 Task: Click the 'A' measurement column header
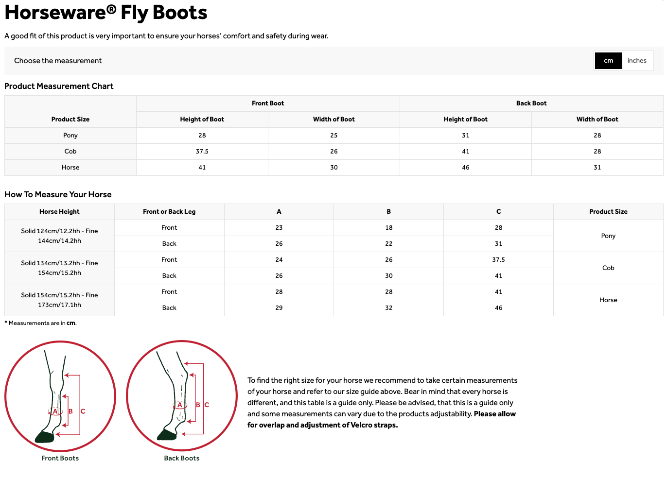click(x=279, y=212)
